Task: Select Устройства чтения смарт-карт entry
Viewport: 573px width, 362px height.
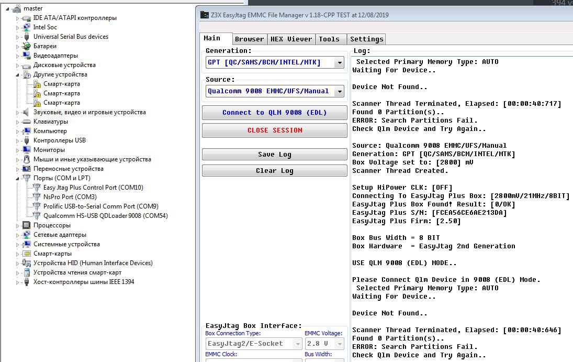Action: click(x=77, y=273)
